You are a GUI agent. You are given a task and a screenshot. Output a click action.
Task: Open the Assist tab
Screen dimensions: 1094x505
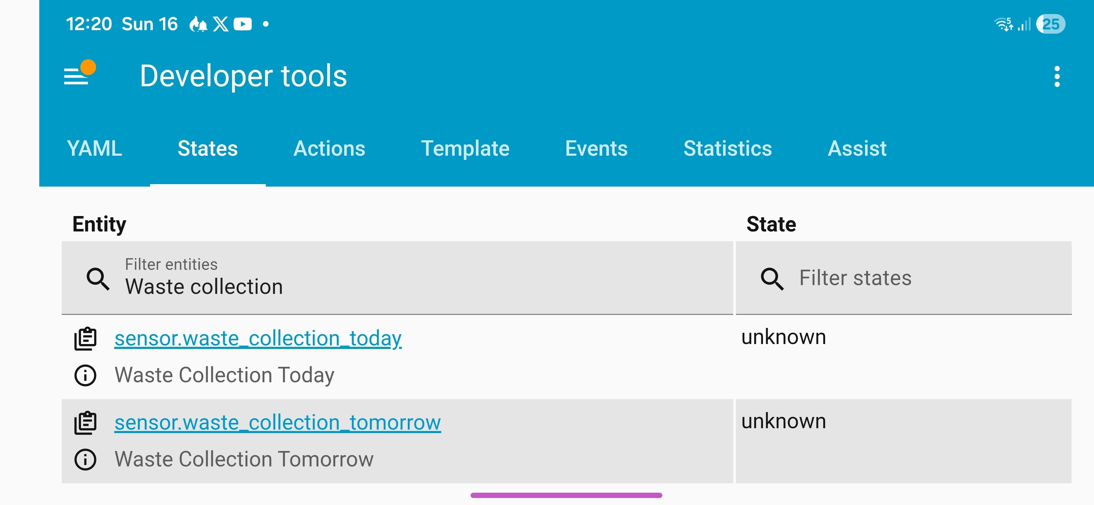[857, 149]
